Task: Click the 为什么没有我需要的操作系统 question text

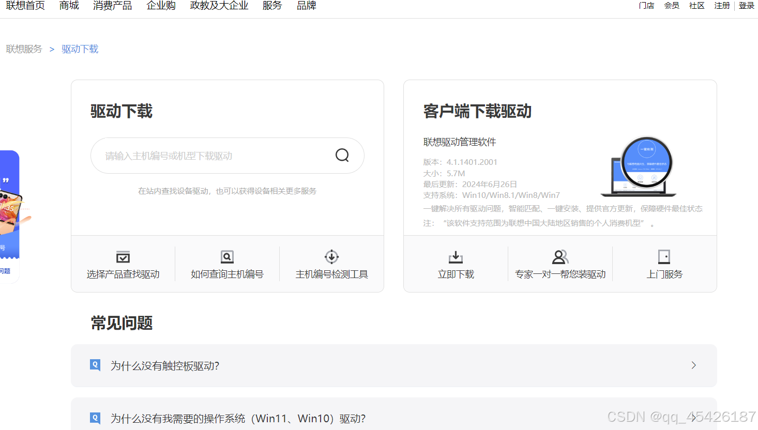Action: click(x=238, y=419)
